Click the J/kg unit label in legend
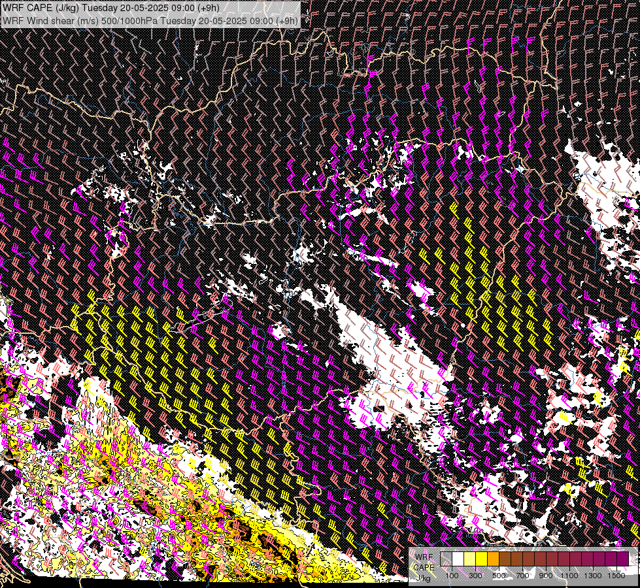 click(423, 578)
